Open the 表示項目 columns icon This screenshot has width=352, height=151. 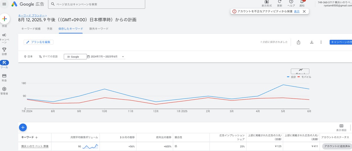tap(341, 128)
